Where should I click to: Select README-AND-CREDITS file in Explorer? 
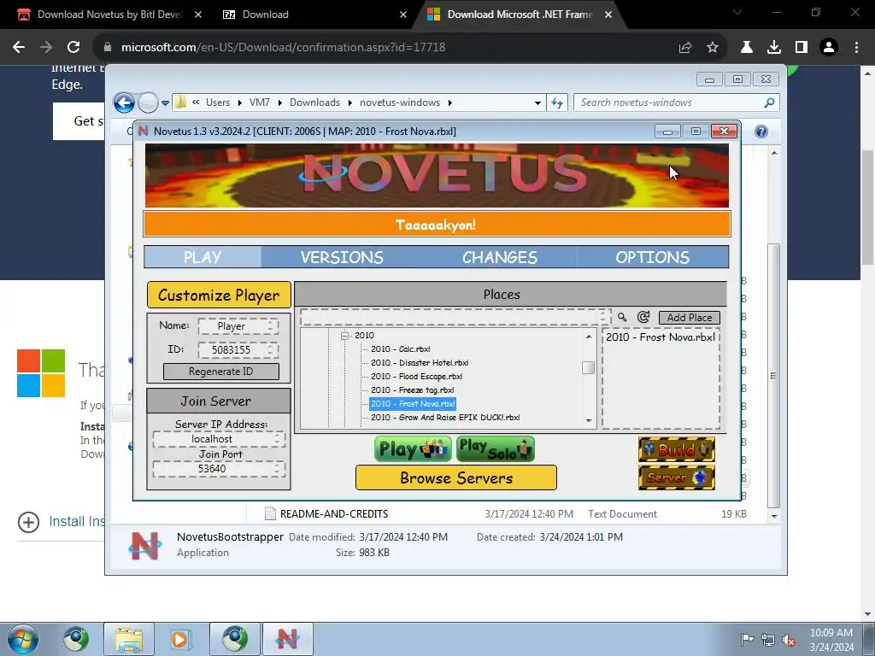(x=334, y=513)
